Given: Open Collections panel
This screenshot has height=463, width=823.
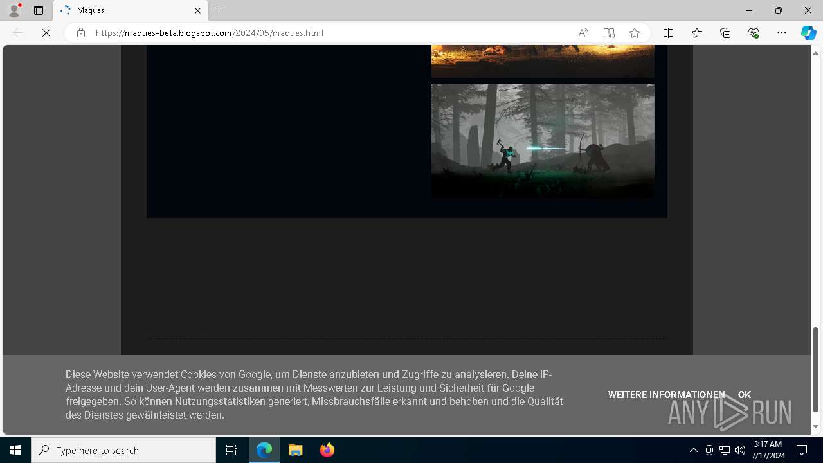Looking at the screenshot, I should tap(725, 33).
